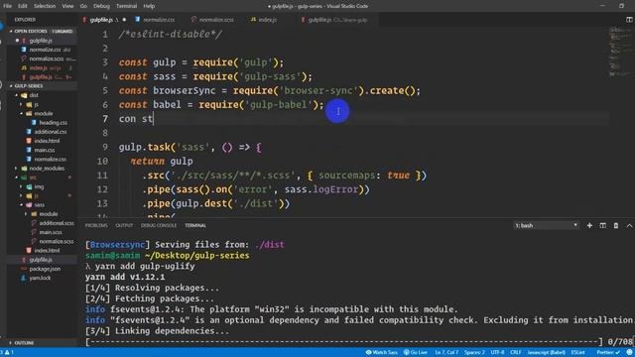635x357 pixels.
Task: Open main.scss in the sass folder
Action: pyautogui.click(x=51, y=232)
